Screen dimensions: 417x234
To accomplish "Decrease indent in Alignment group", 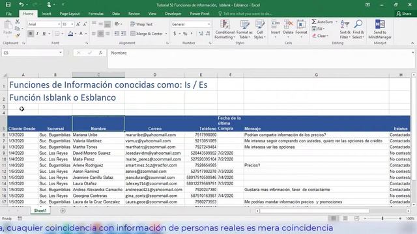I will [x=117, y=34].
